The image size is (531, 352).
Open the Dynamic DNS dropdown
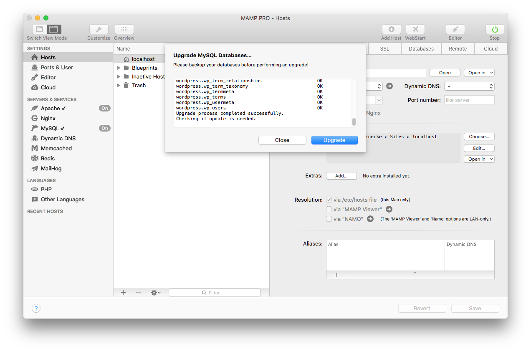469,86
